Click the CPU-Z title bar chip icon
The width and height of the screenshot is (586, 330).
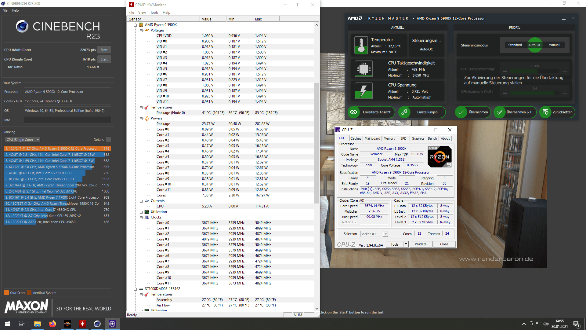point(338,130)
